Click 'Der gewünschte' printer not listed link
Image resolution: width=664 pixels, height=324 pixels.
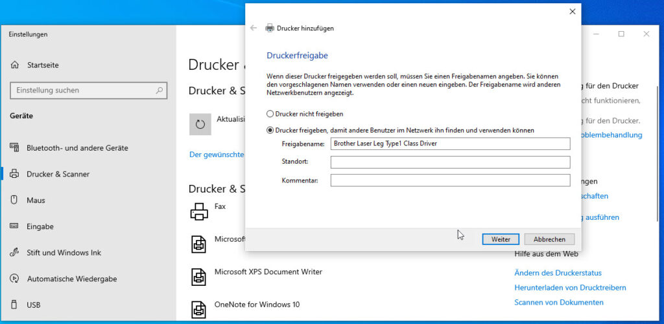(x=217, y=155)
